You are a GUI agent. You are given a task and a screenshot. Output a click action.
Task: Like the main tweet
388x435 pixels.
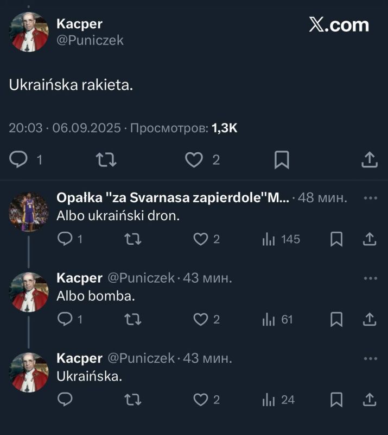[x=194, y=159]
